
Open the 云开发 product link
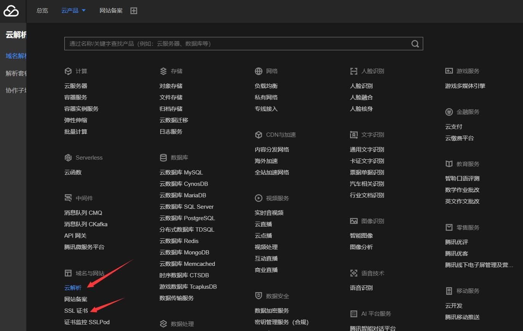454,306
